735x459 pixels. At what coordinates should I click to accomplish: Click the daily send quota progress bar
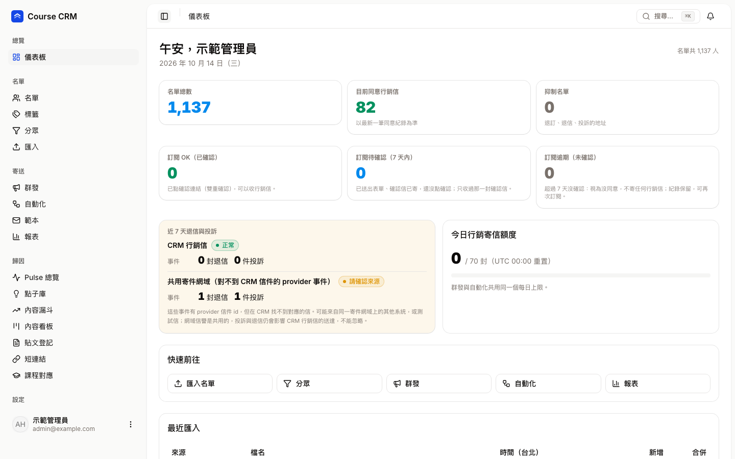[x=581, y=275]
